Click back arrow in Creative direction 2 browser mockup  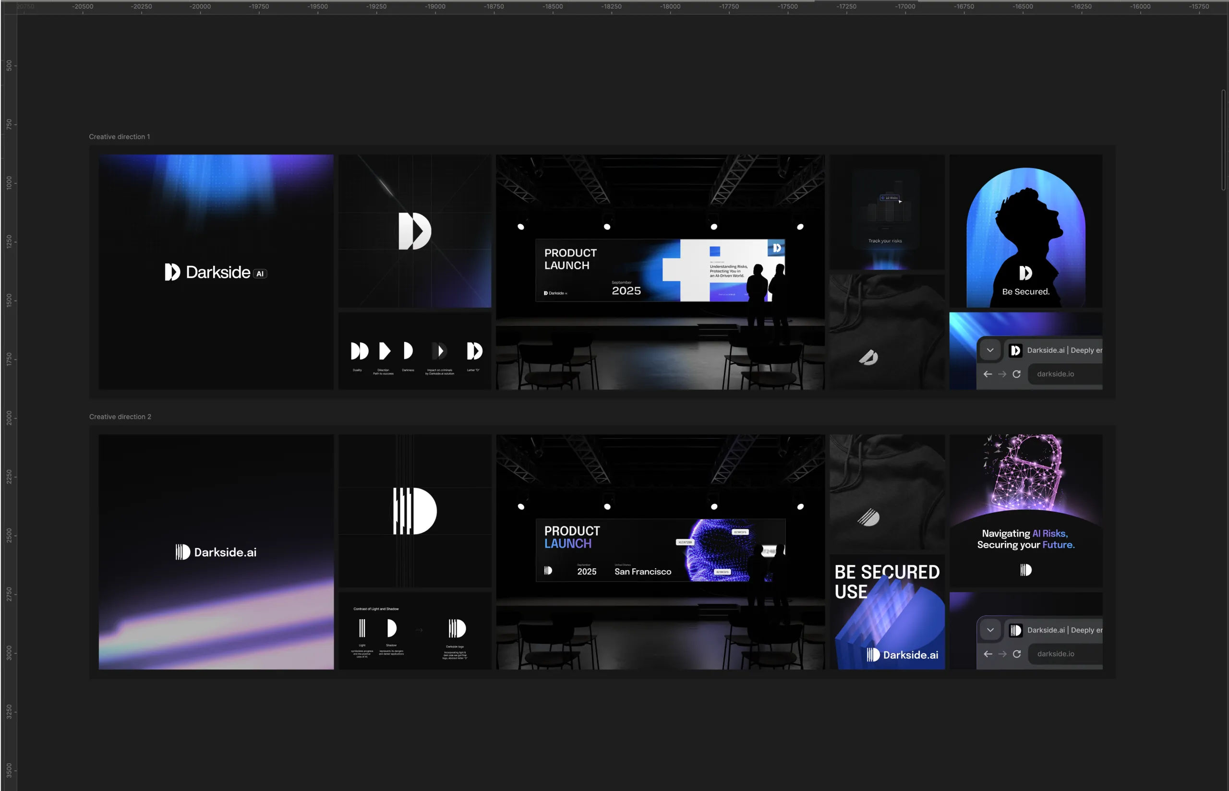coord(988,654)
